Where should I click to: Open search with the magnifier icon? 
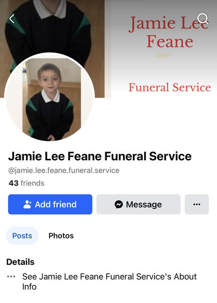click(x=203, y=18)
